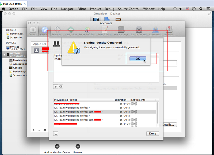The height and width of the screenshot is (155, 214).
Task: Open the Window menu
Action: [x=149, y=9]
